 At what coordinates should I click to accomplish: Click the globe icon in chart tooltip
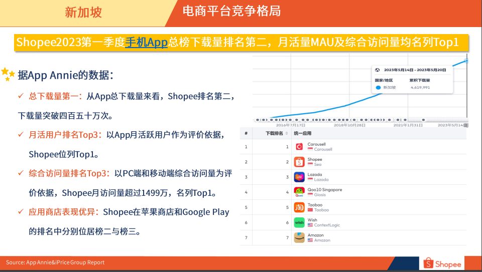pyautogui.click(x=377, y=70)
